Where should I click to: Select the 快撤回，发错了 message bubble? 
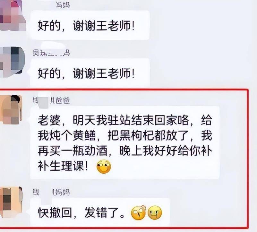click(x=100, y=212)
